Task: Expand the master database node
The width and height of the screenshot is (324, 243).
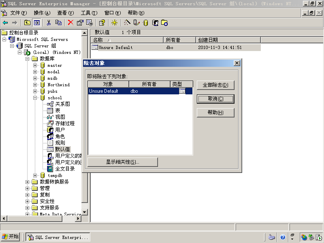Action: [x=35, y=65]
